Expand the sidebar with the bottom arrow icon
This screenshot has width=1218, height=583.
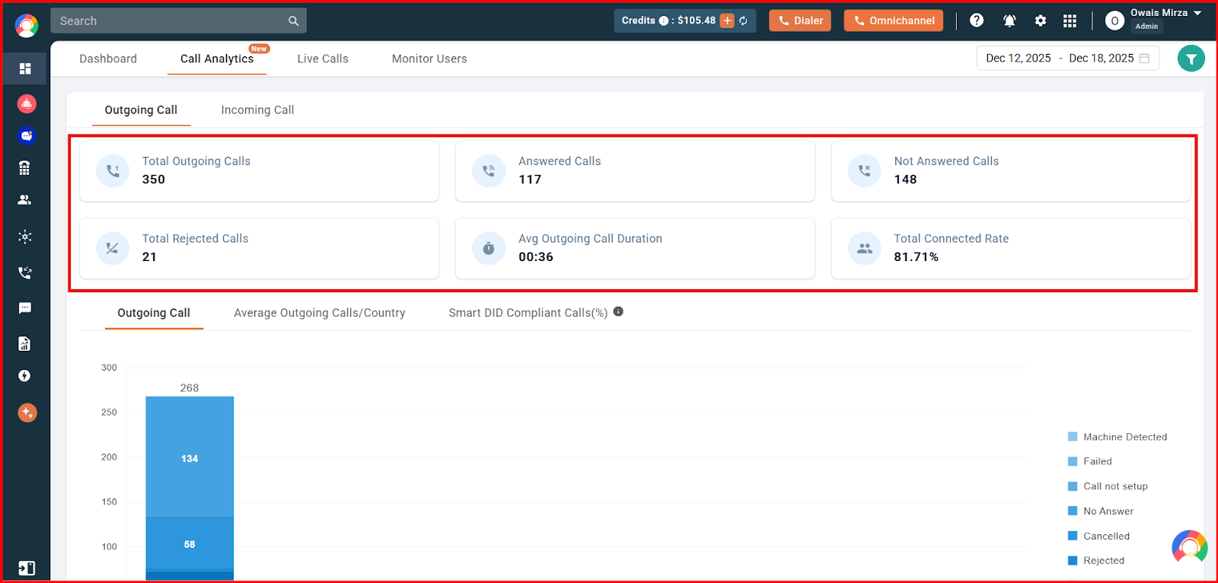(x=27, y=568)
